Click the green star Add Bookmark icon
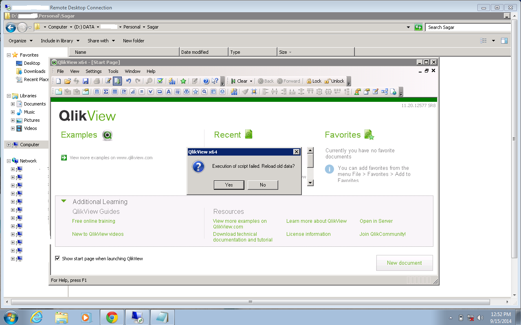This screenshot has width=521, height=325. [183, 81]
